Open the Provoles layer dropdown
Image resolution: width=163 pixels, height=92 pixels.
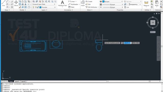55,7
